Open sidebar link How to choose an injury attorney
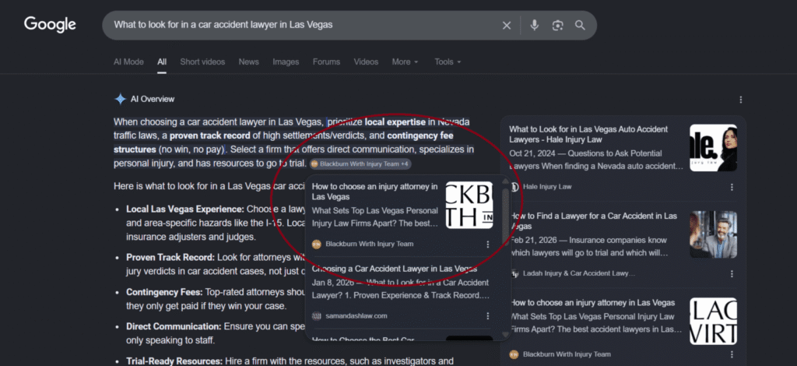This screenshot has height=366, width=797. [592, 302]
